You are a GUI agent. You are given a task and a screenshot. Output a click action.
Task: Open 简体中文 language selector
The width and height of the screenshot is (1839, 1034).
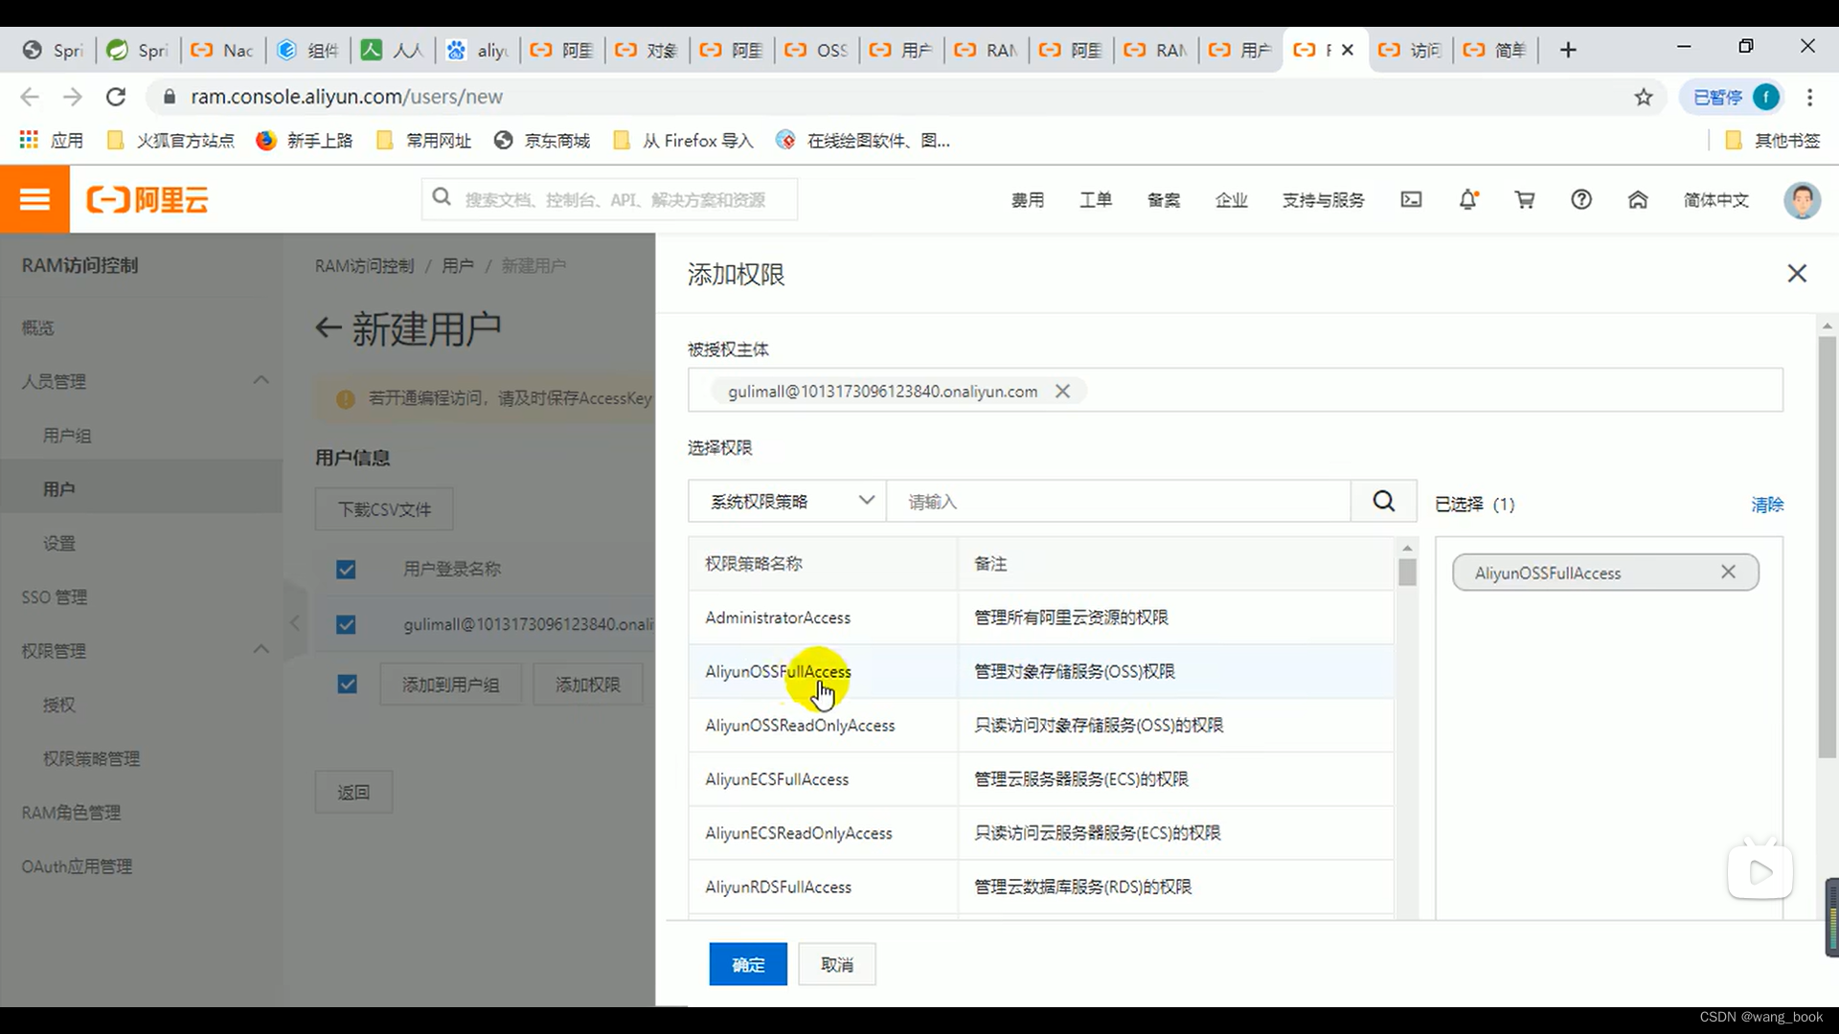point(1716,200)
